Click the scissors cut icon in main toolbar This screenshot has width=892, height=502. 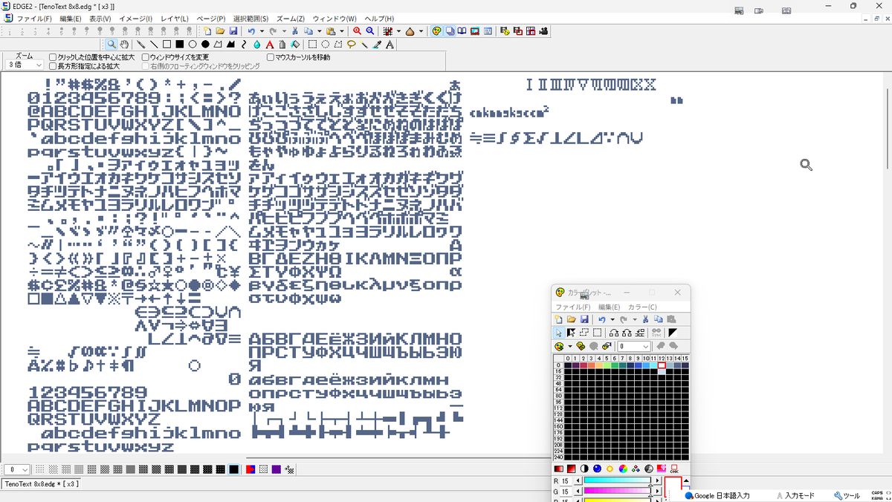click(x=295, y=31)
